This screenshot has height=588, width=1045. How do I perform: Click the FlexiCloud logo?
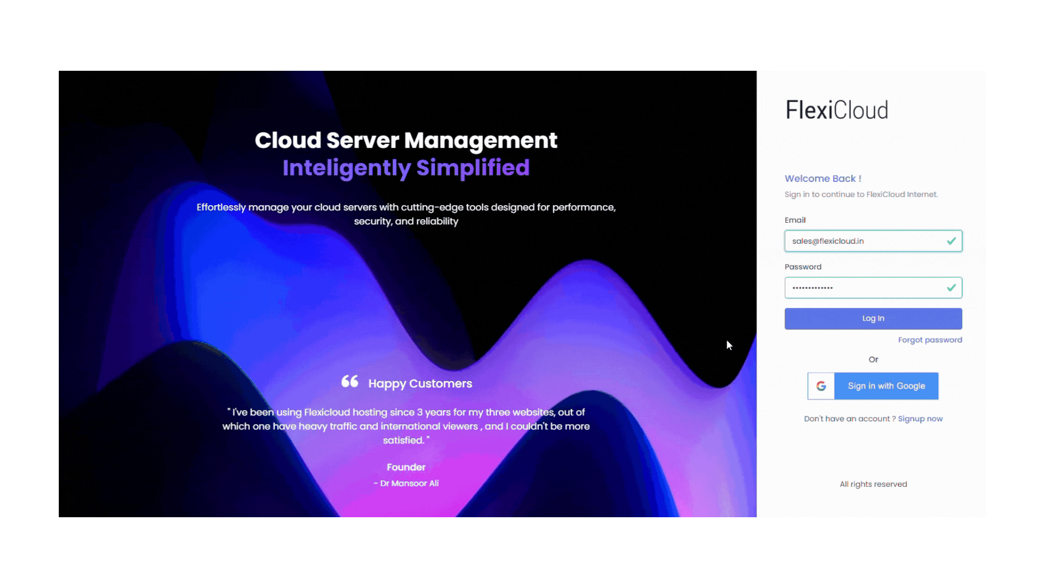coord(837,110)
